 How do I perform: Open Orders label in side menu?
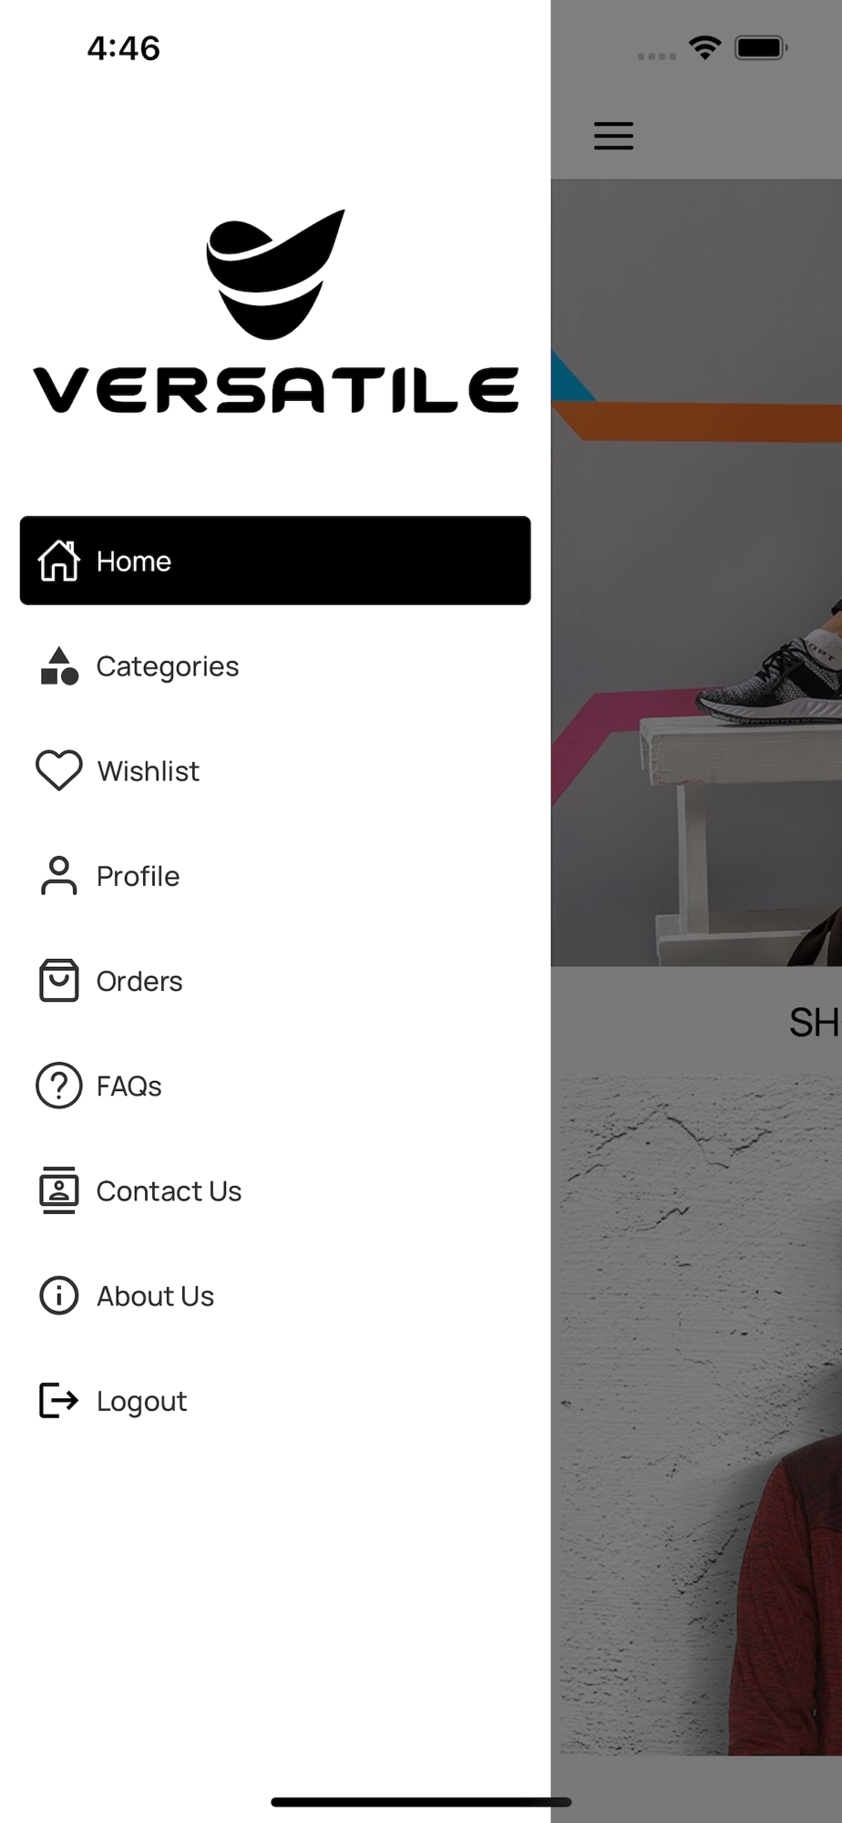pyautogui.click(x=139, y=981)
